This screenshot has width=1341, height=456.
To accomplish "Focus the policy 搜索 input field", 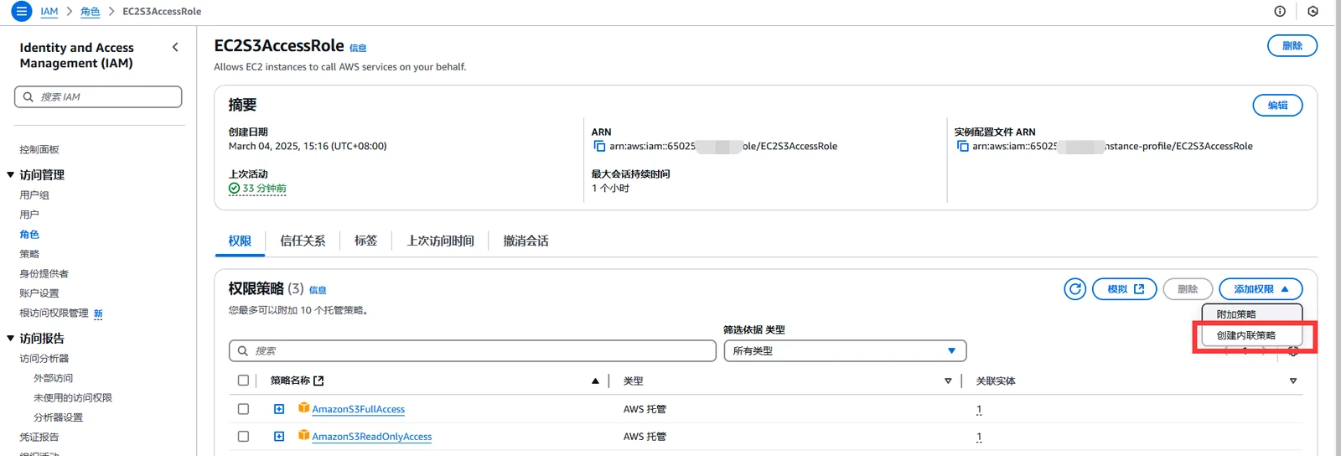I will [472, 350].
